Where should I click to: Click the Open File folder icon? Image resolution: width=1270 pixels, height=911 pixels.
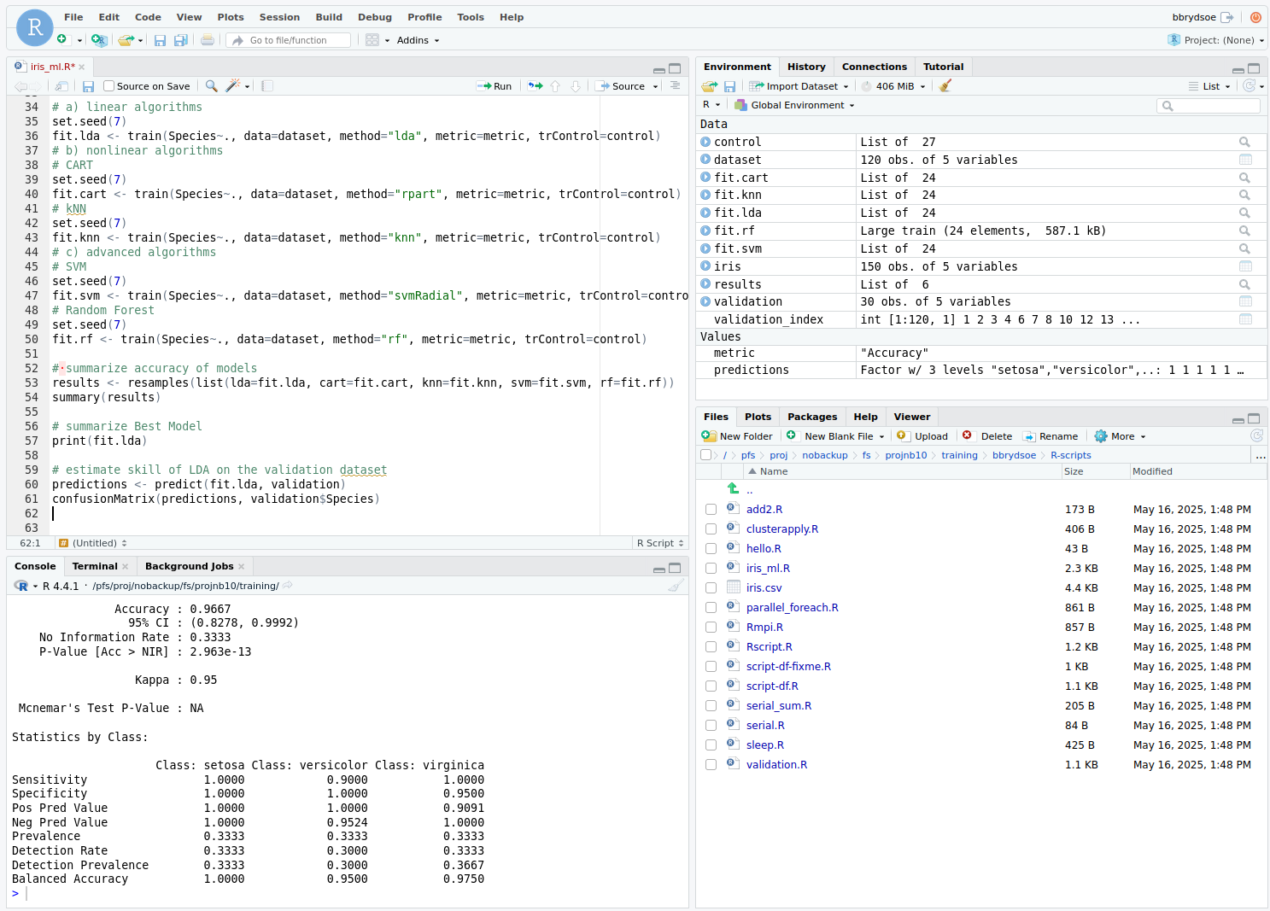[126, 40]
